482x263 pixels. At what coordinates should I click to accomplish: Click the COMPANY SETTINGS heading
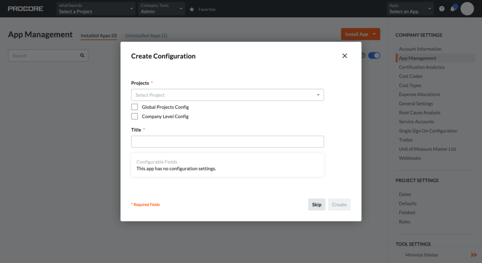(x=418, y=35)
